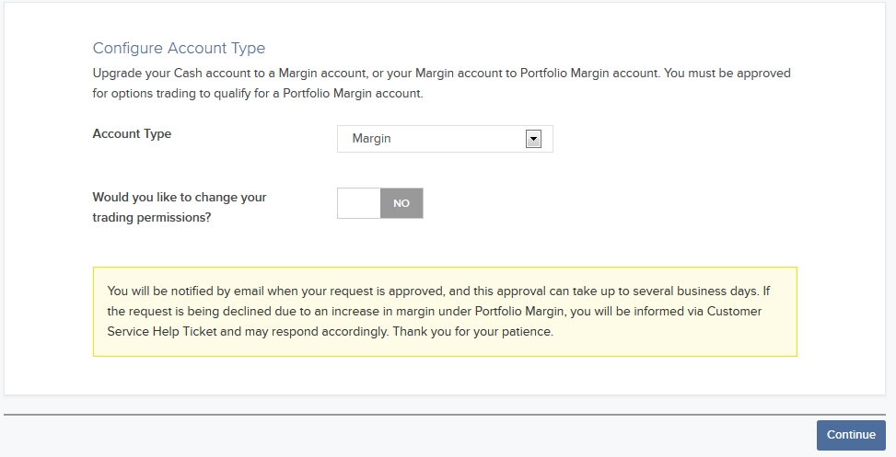Click the Margin account type select box
Screen dimensions: 896x457
[445, 139]
